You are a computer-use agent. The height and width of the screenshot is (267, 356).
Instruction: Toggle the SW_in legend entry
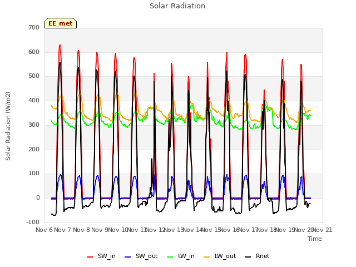click(x=101, y=256)
